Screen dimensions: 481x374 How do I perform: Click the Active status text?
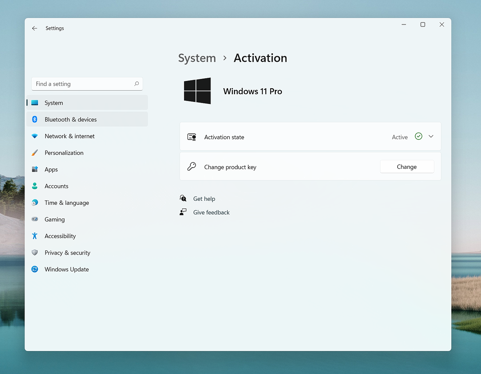[400, 137]
